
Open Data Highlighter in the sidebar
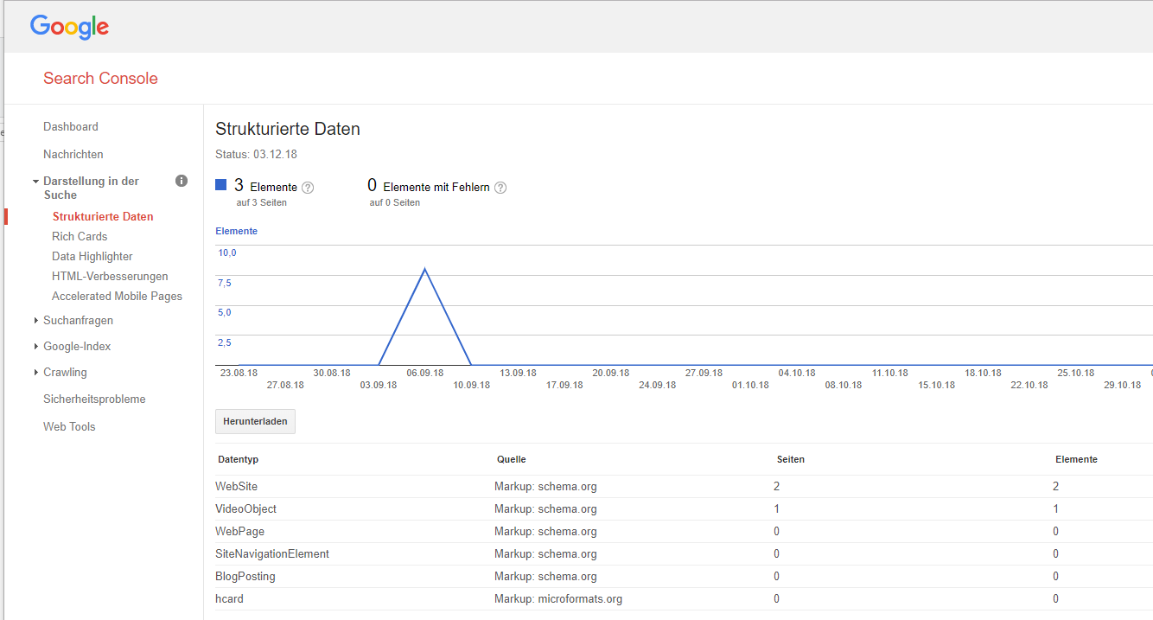click(92, 256)
